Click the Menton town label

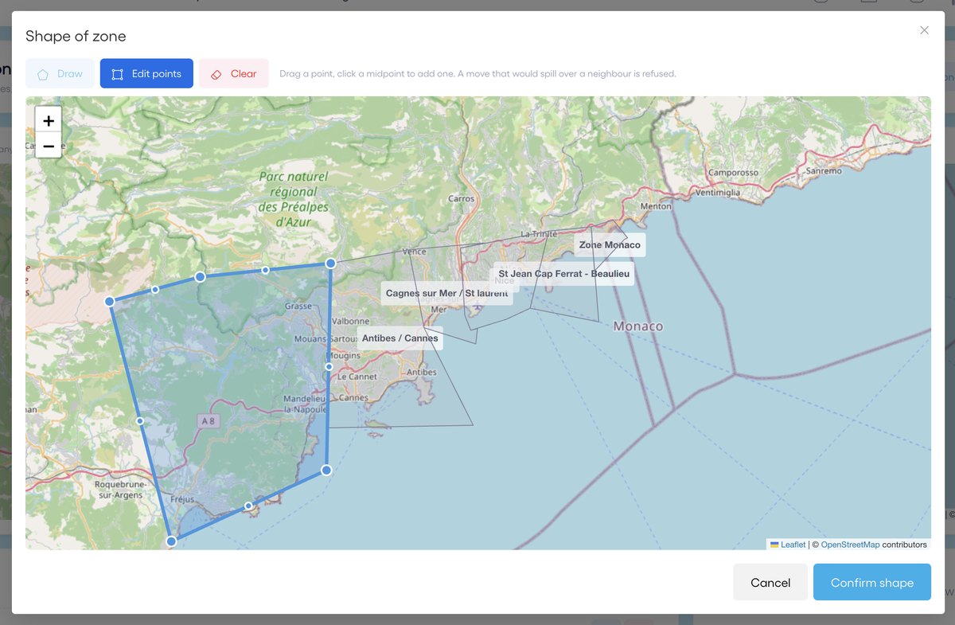(x=656, y=206)
